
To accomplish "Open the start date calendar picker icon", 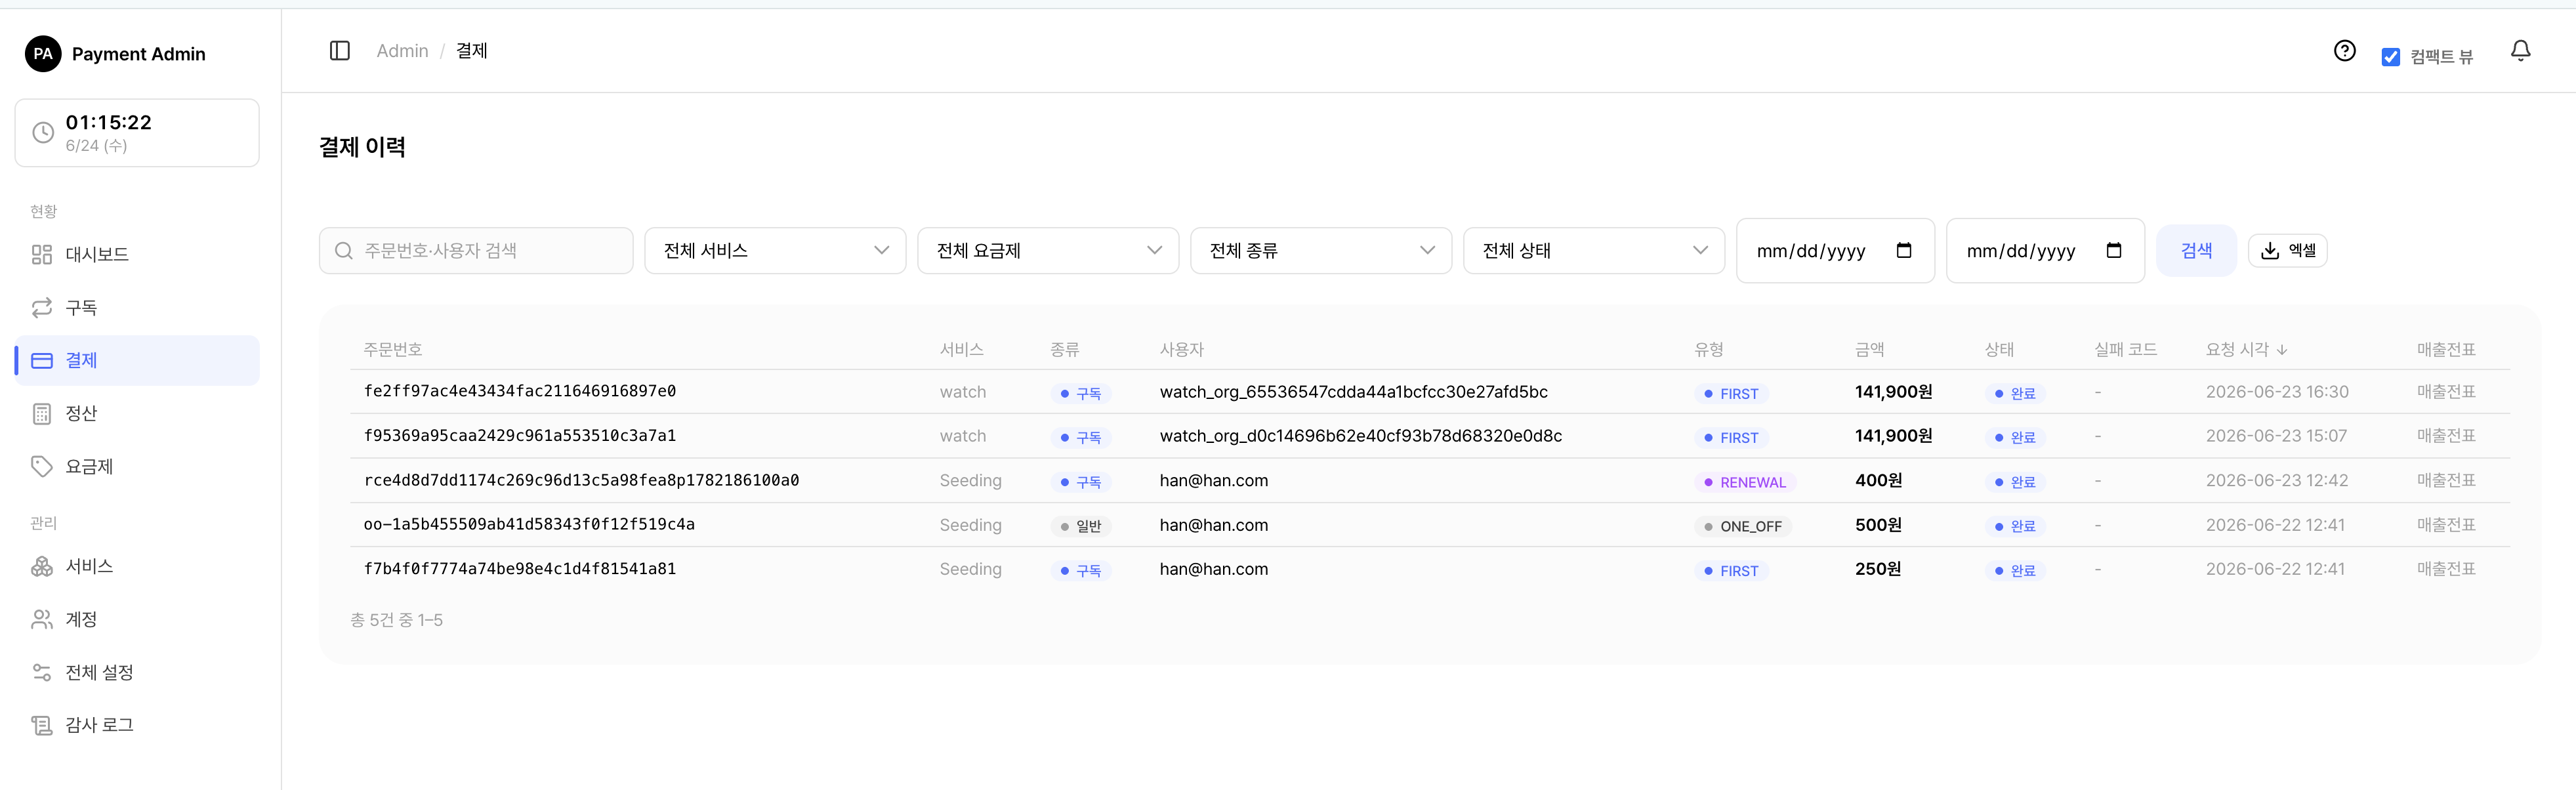I will [x=1904, y=250].
